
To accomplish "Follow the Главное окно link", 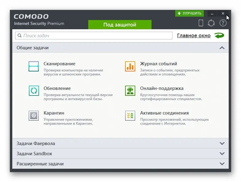I will tap(194, 36).
